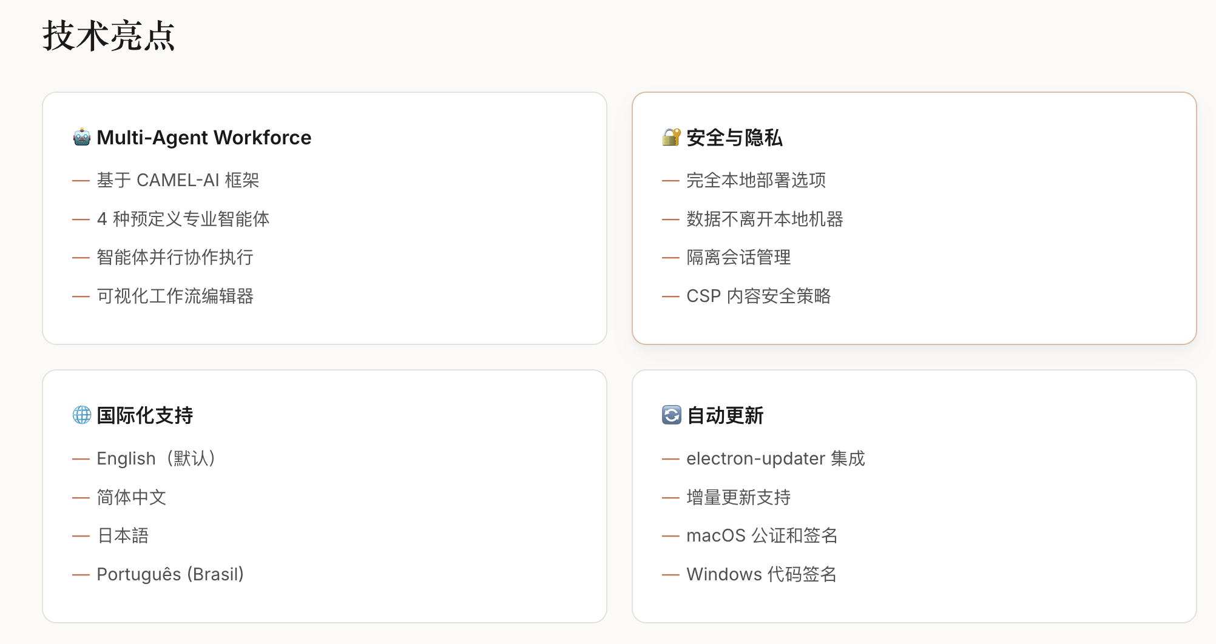Click the 国际化支持 card heading

click(x=144, y=415)
